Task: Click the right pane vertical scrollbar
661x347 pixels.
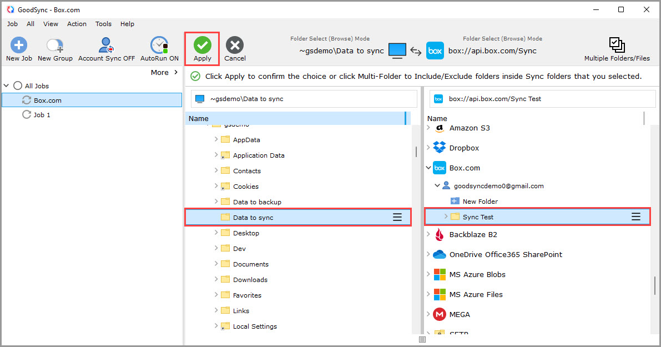Action: click(655, 285)
